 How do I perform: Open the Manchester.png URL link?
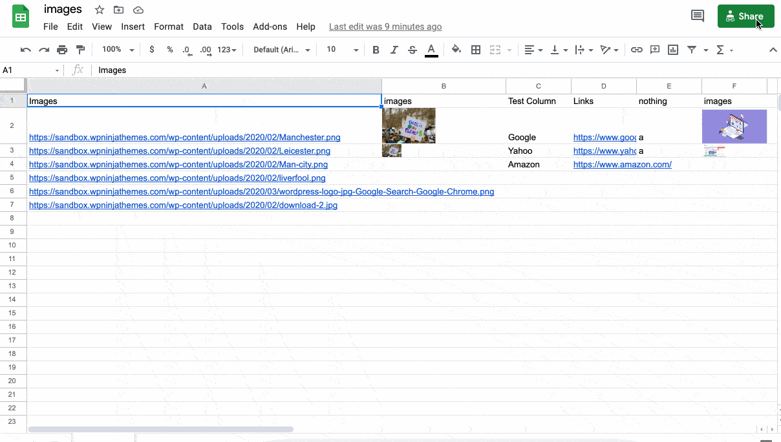184,137
